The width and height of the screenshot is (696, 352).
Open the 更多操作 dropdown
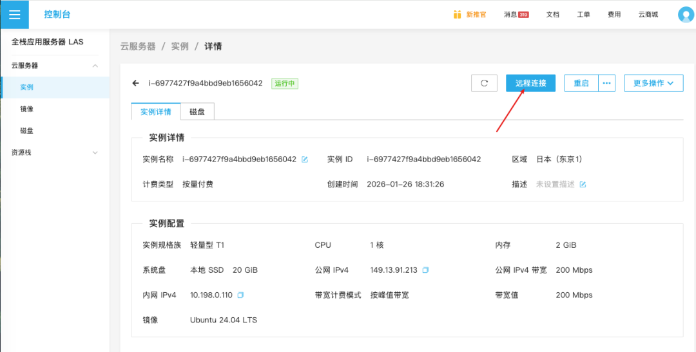(653, 83)
